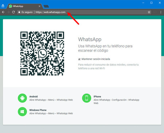Go back with the browser back arrow
This screenshot has width=164, height=133.
pyautogui.click(x=3, y=12)
